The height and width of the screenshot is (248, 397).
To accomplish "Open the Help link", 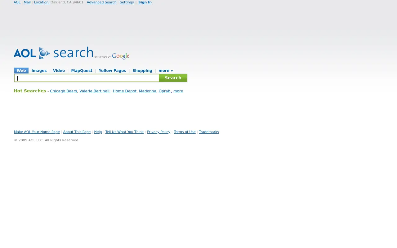I will click(x=98, y=132).
